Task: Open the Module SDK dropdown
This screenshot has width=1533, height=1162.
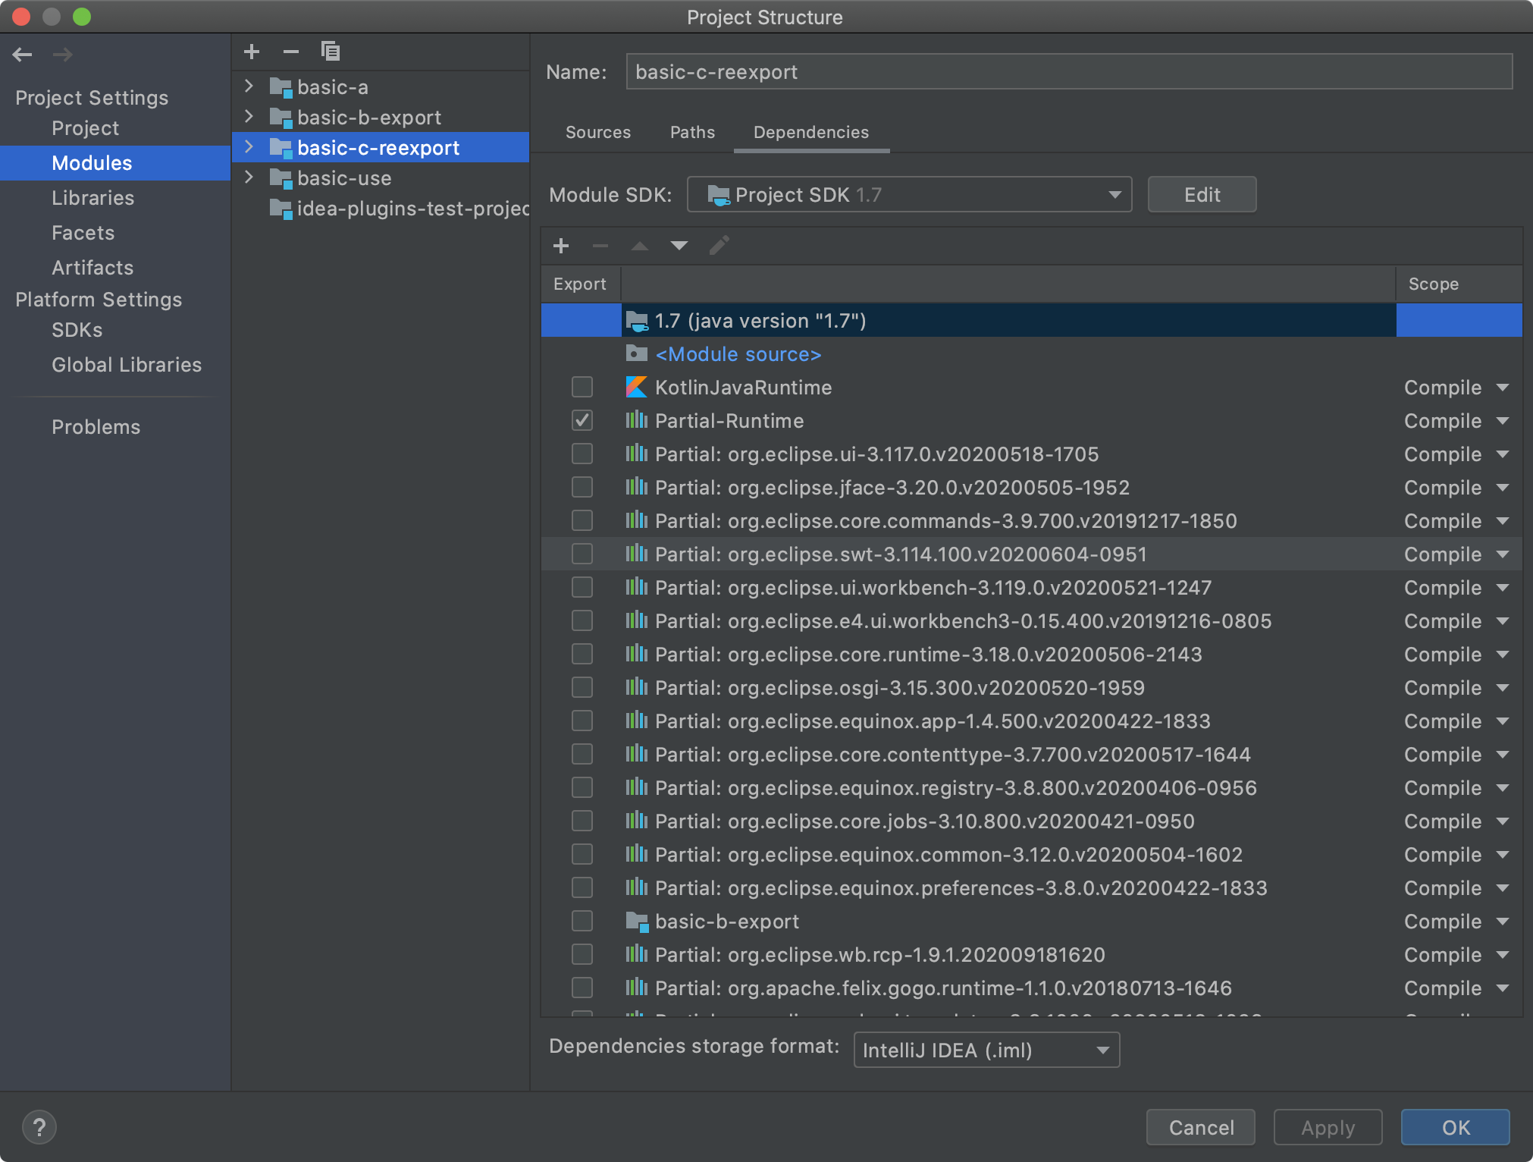Action: click(x=909, y=195)
